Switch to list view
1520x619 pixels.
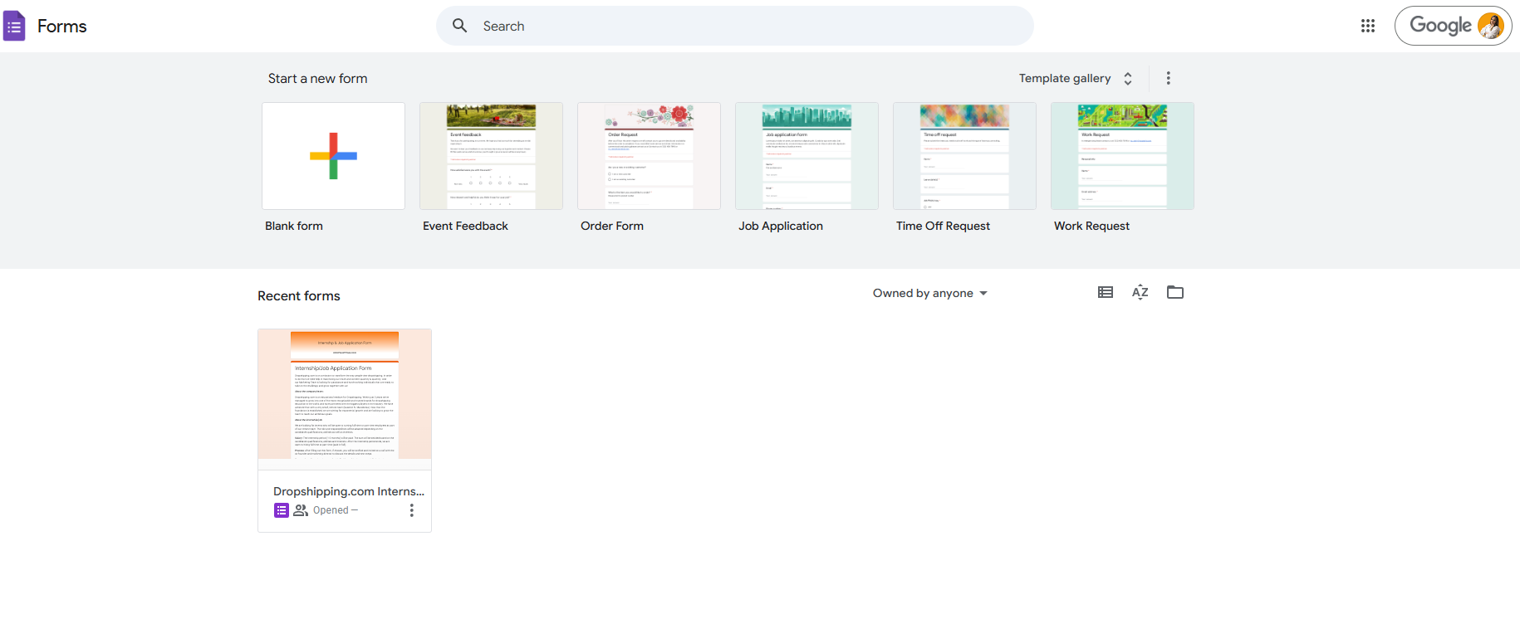1106,292
